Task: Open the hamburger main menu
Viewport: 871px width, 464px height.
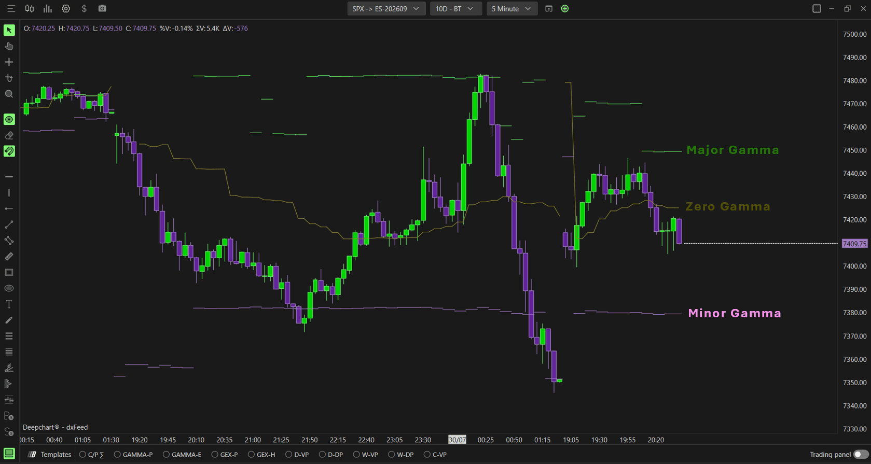Action: [x=11, y=9]
